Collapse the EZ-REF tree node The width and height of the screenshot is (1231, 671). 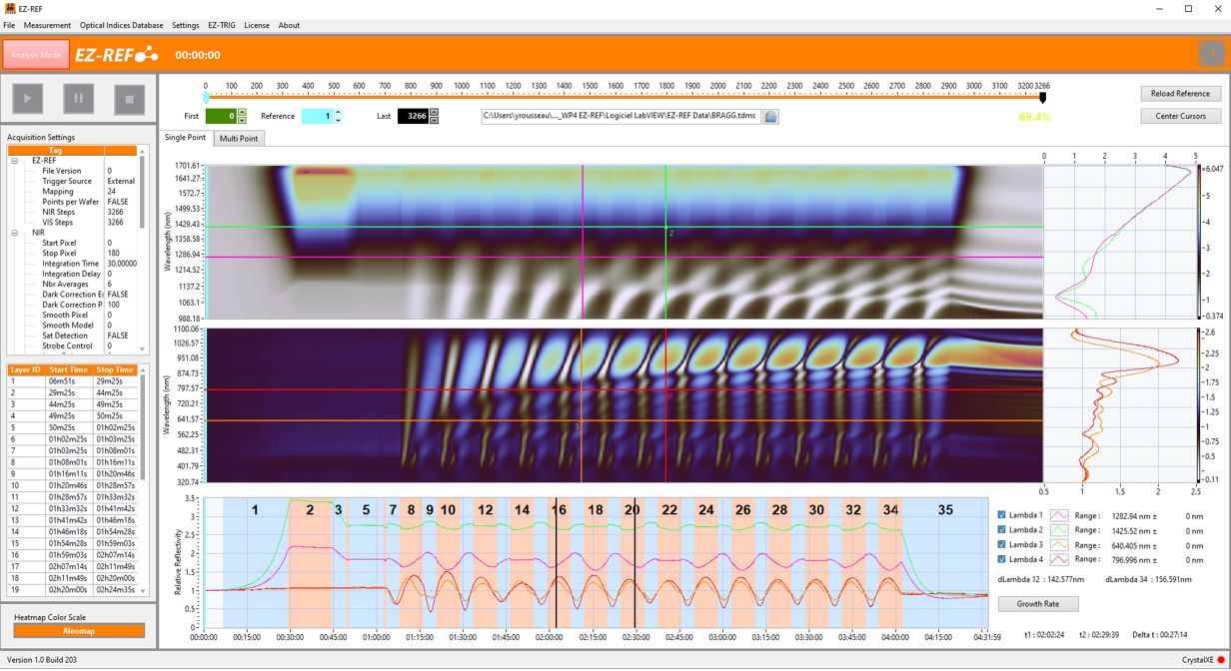coord(15,161)
